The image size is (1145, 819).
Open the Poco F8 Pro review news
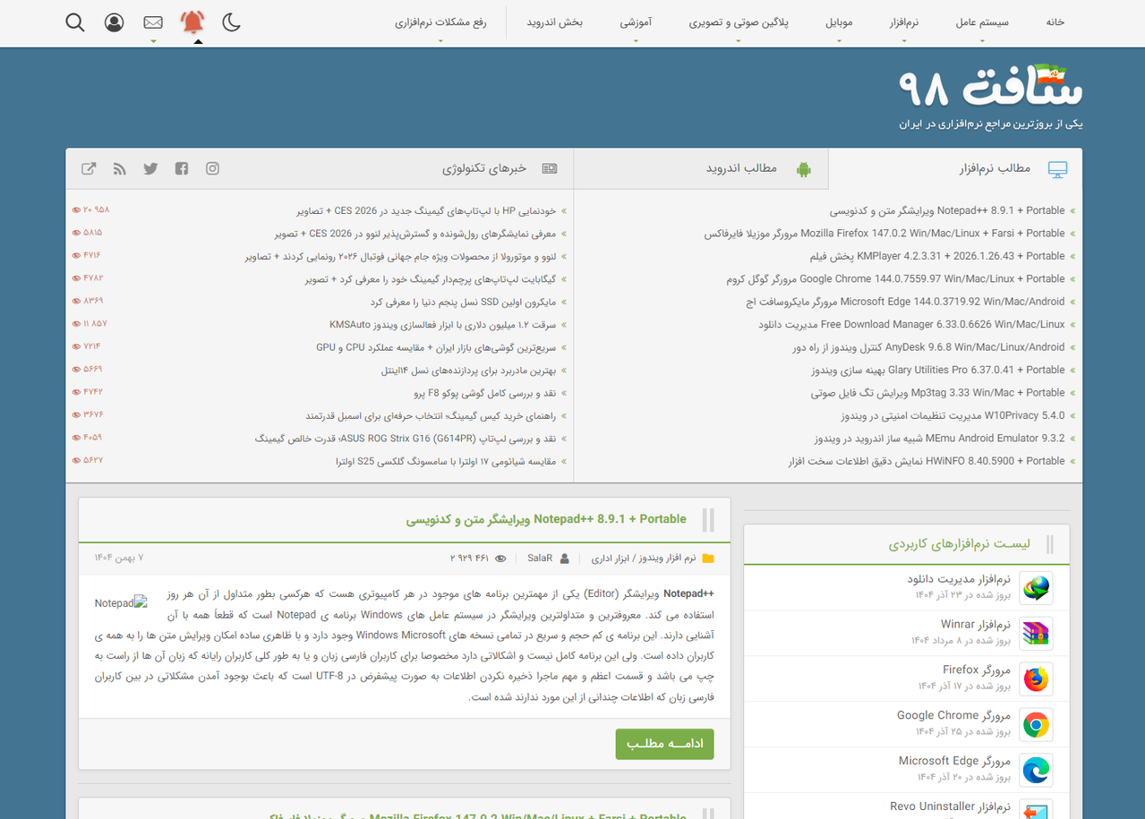485,393
